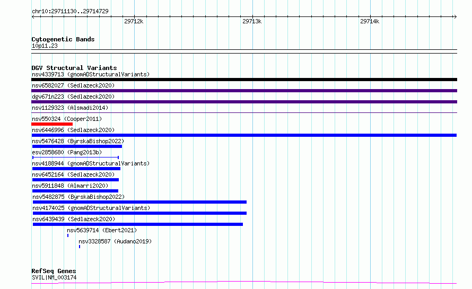Open the dgv671n223 (Sedlazeck2020) label
Screen dimensions: 472x289
point(73,97)
